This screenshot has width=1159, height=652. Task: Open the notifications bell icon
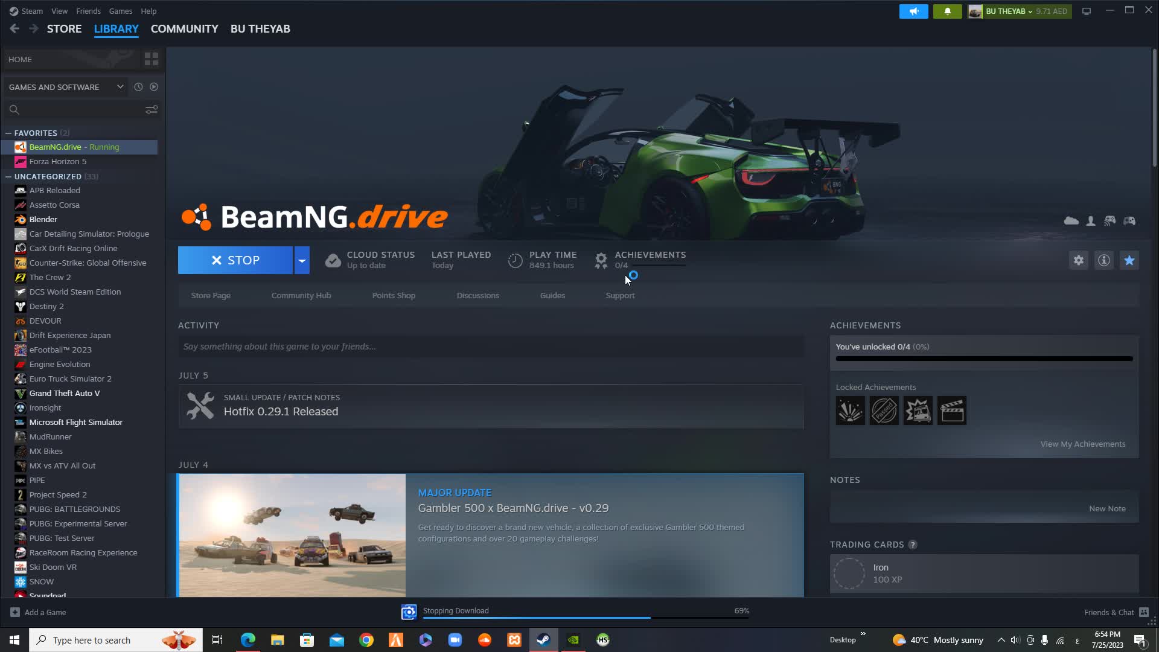947,11
